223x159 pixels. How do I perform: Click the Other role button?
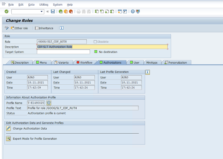[x=19, y=28]
